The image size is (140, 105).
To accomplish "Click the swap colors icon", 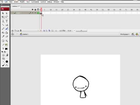I will click(5, 52).
